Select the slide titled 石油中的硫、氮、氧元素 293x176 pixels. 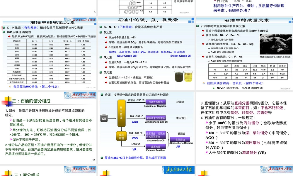pyautogui.click(x=146, y=54)
